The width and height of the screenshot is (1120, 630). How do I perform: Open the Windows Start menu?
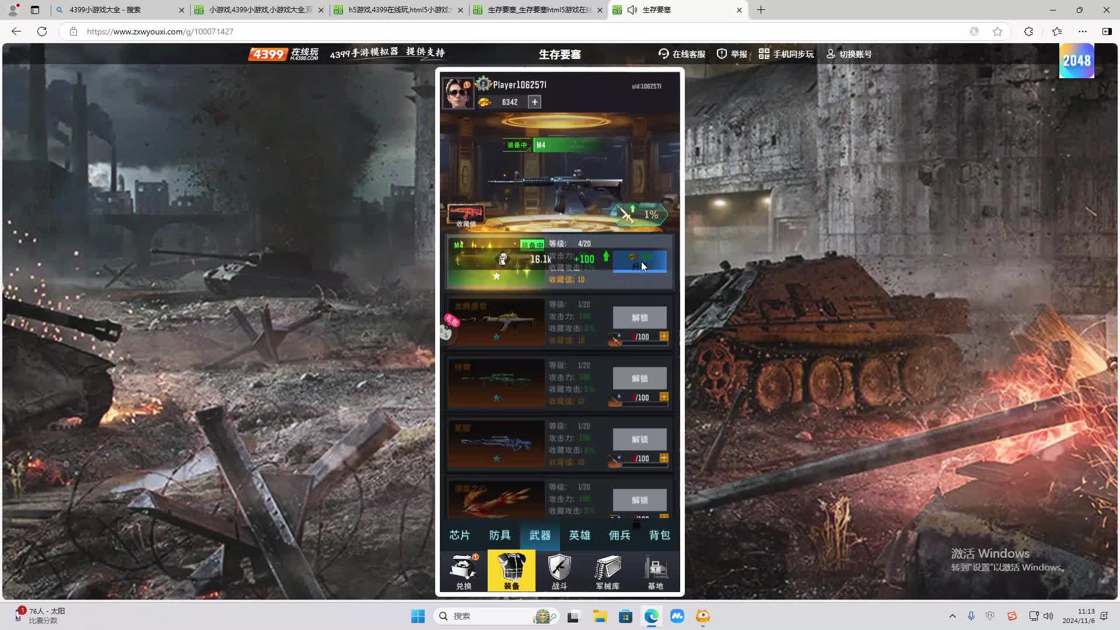click(418, 616)
